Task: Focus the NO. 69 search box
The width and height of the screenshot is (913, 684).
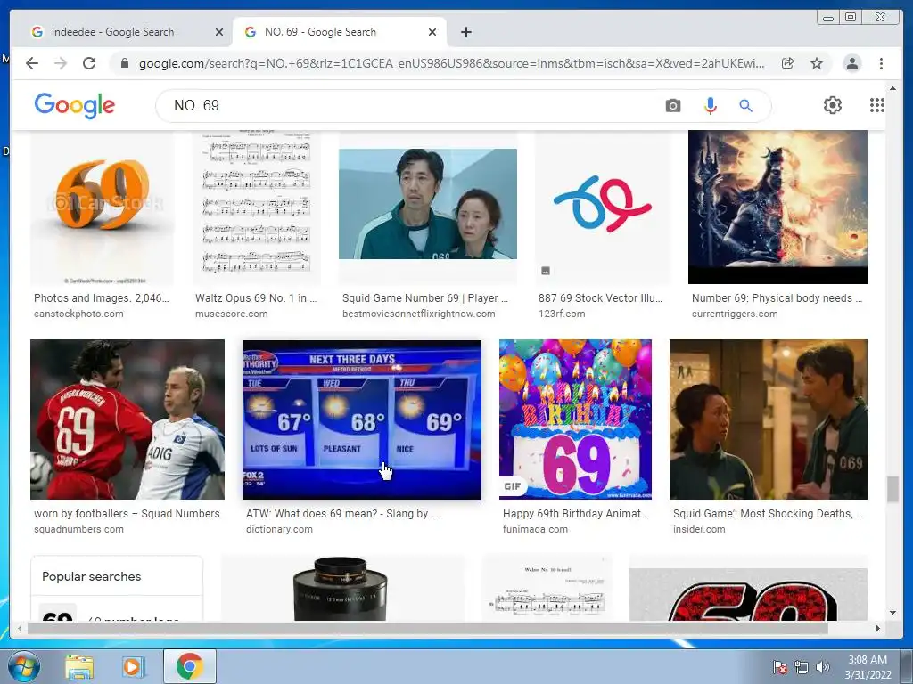Action: [407, 106]
